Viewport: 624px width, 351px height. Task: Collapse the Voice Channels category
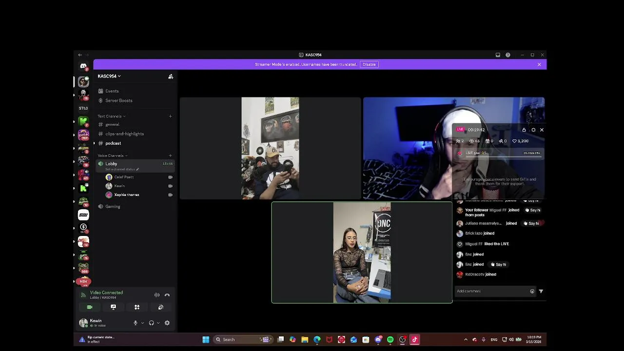112,156
